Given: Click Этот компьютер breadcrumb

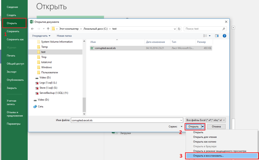Looking at the screenshot, I should tap(69, 29).
